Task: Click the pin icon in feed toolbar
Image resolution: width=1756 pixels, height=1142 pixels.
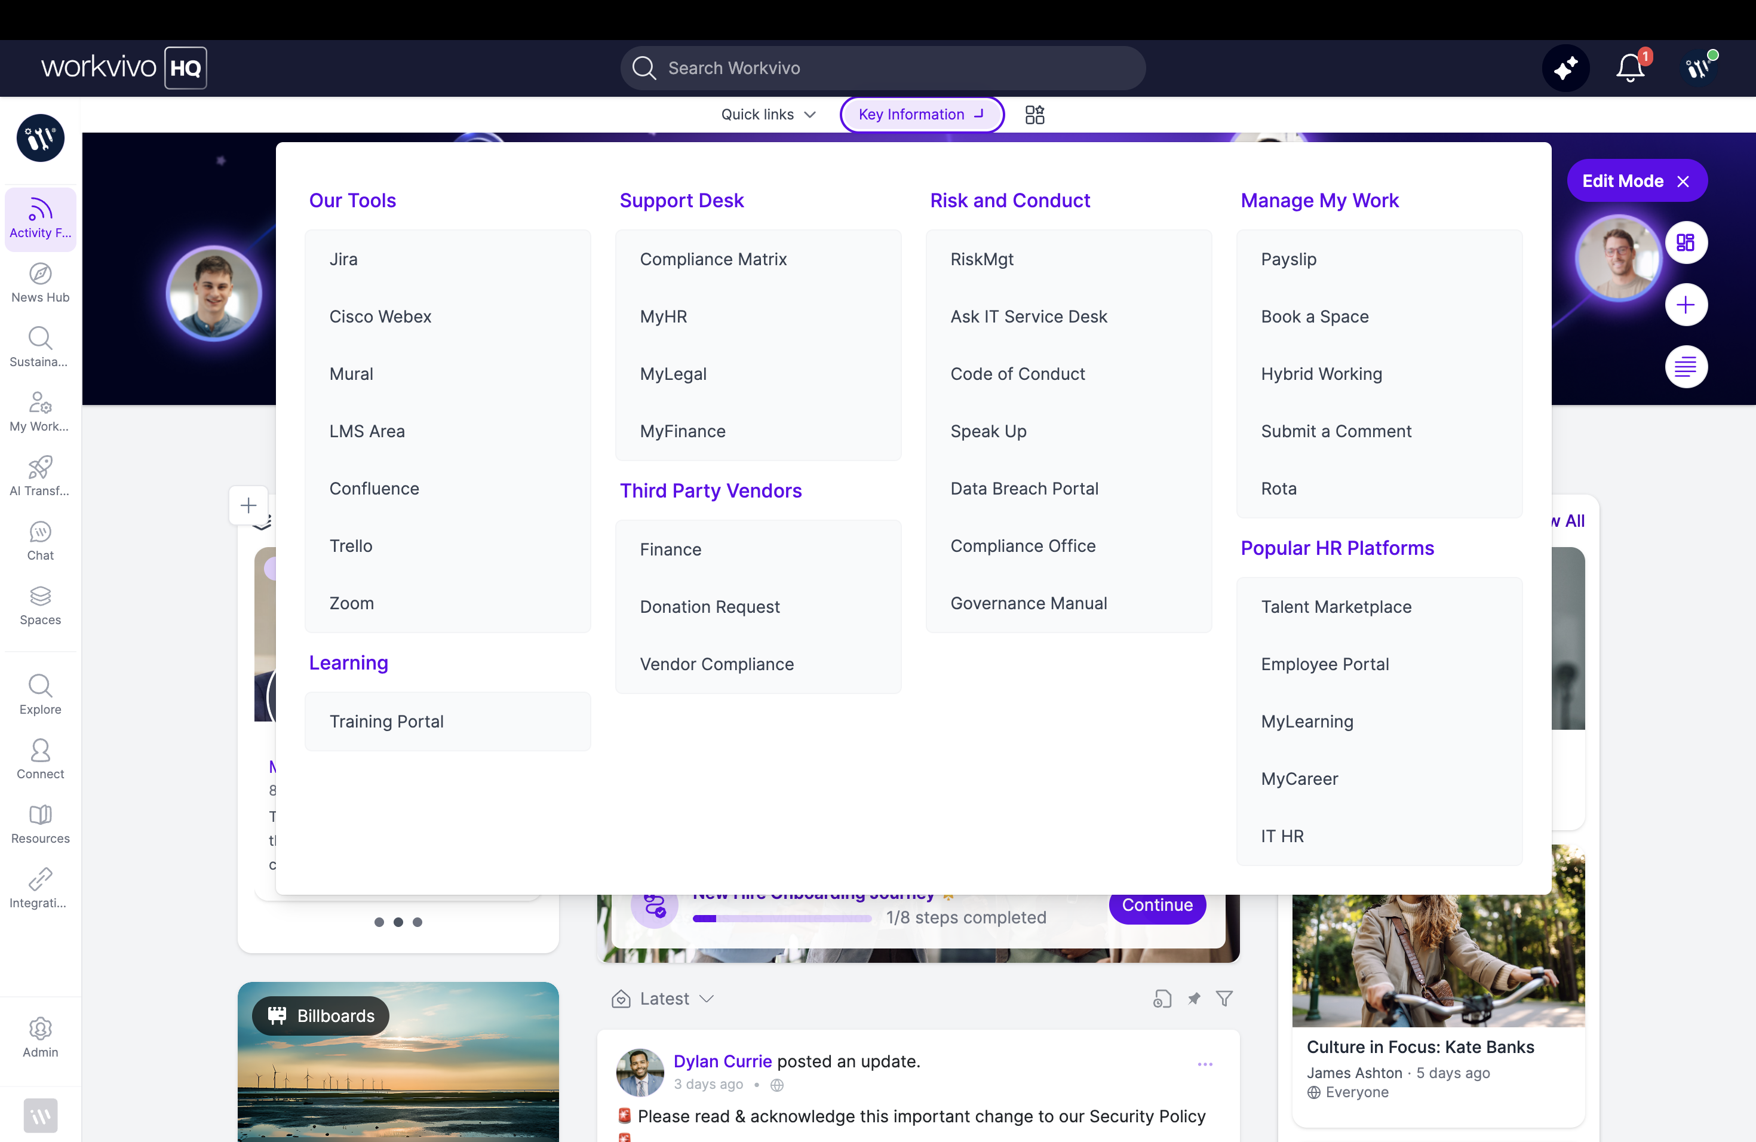Action: click(1194, 999)
